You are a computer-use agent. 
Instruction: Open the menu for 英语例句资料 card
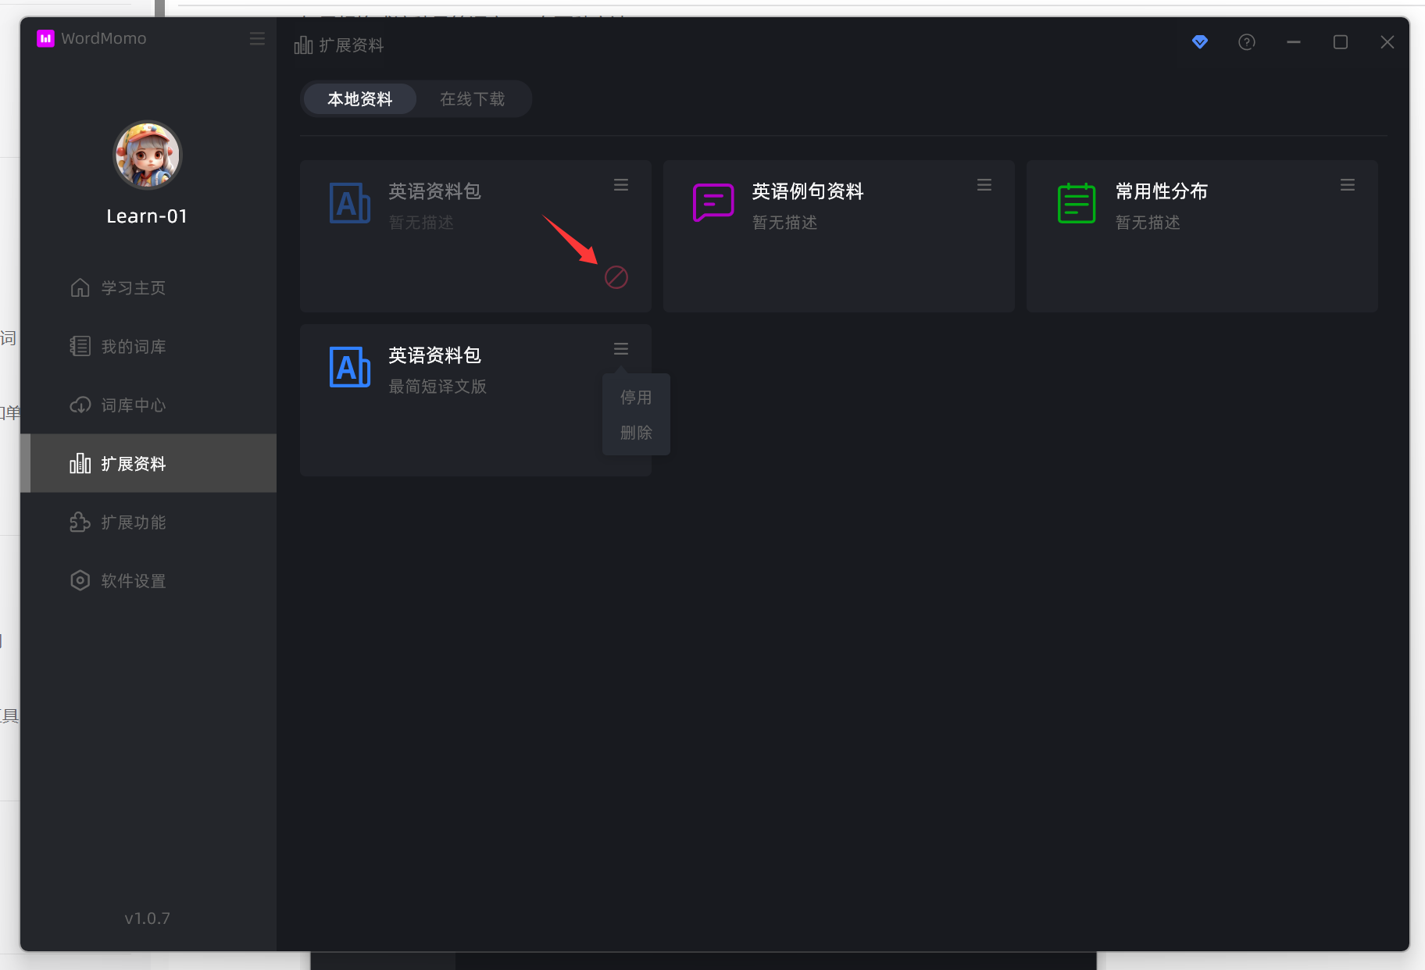[984, 185]
